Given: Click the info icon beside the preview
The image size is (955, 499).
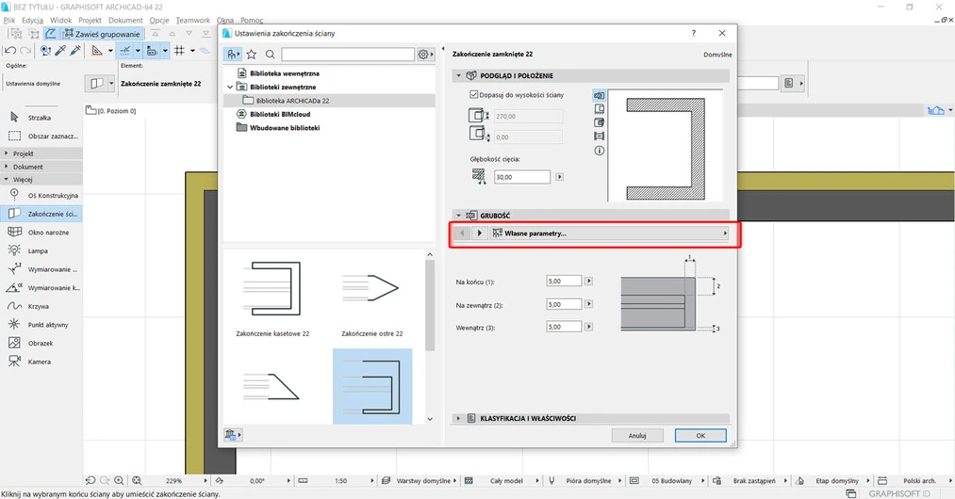Looking at the screenshot, I should pyautogui.click(x=600, y=151).
